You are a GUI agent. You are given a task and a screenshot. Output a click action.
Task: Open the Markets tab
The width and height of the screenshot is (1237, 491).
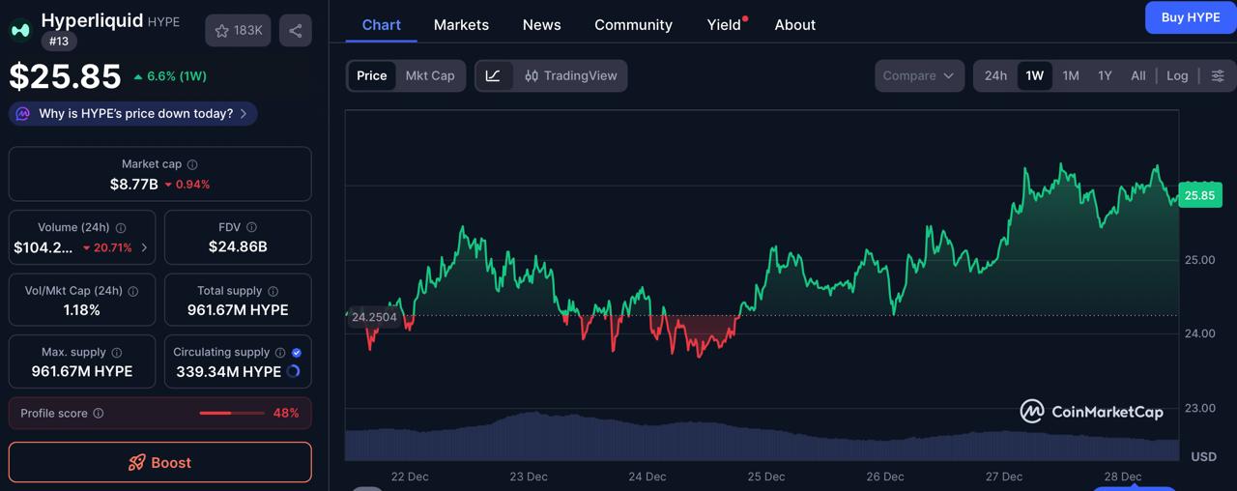pyautogui.click(x=461, y=25)
